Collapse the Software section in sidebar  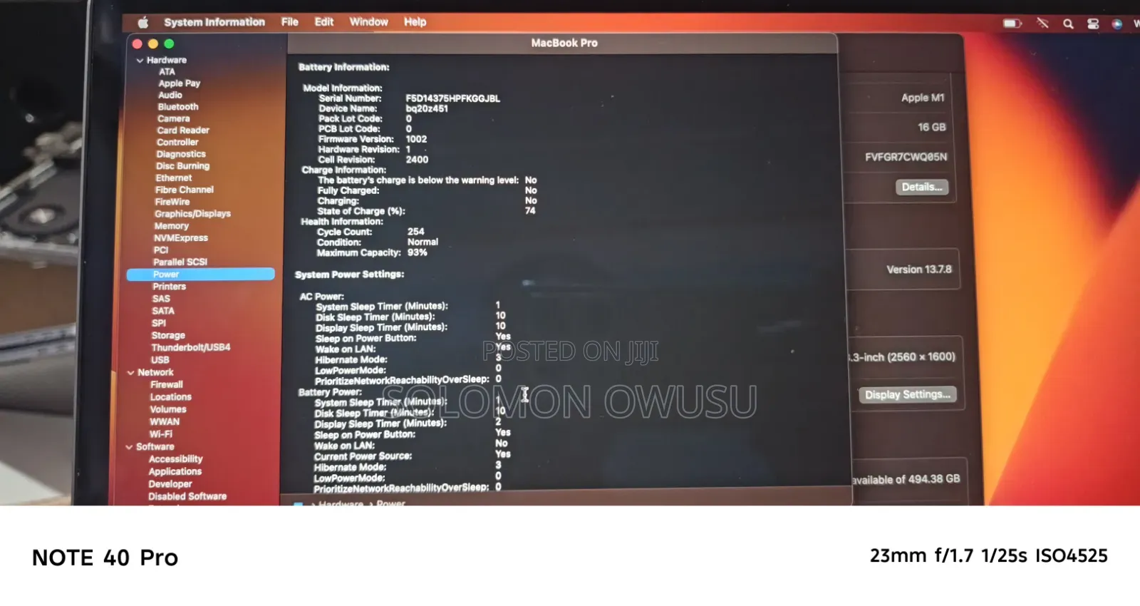(129, 447)
